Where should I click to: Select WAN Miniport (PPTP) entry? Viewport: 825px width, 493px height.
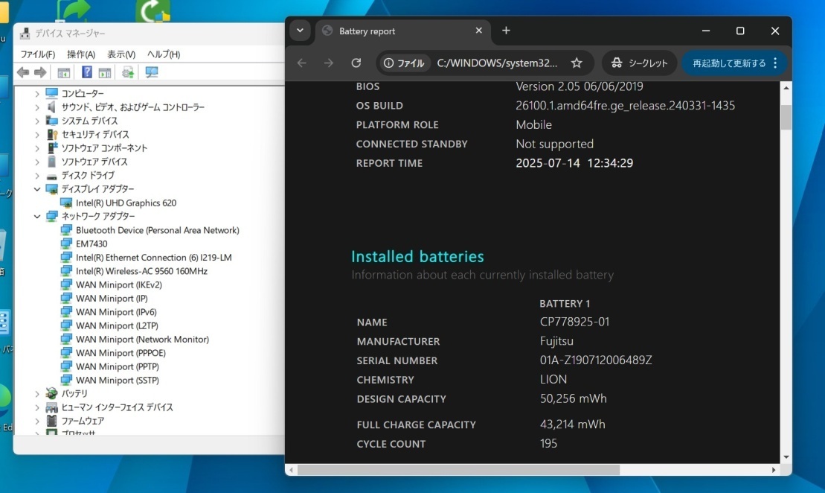[x=118, y=366]
